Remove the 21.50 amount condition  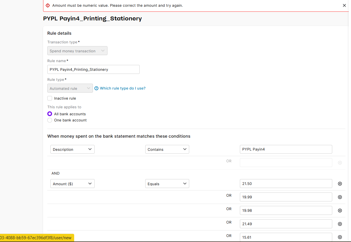tap(340, 184)
